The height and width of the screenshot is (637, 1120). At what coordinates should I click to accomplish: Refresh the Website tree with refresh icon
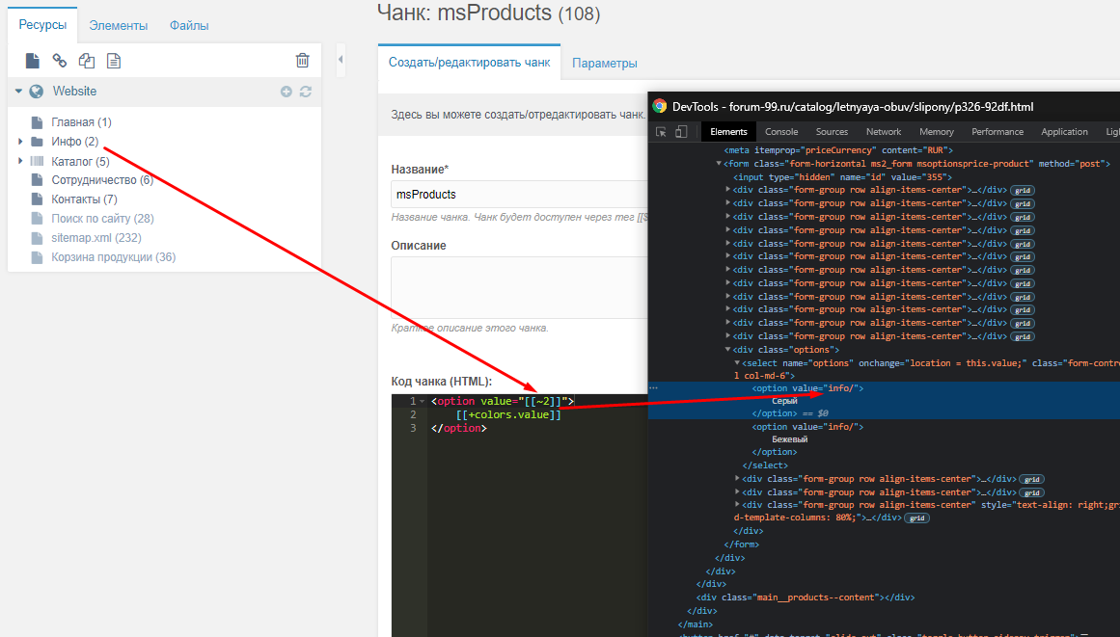tap(306, 92)
